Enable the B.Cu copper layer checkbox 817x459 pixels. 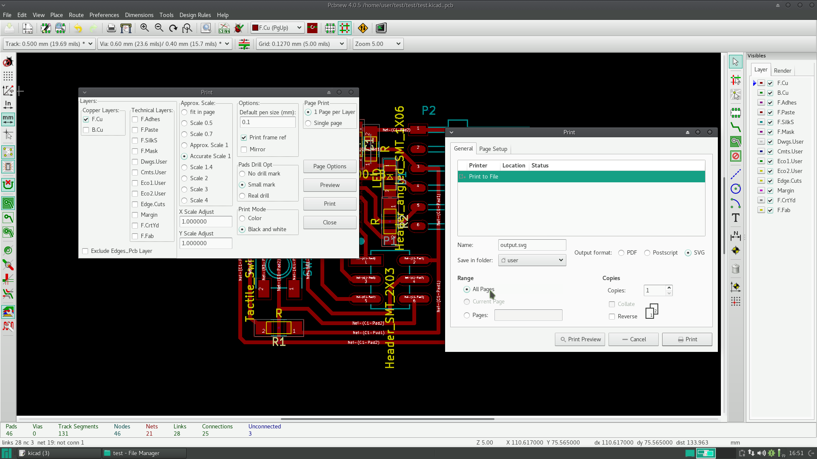click(86, 130)
